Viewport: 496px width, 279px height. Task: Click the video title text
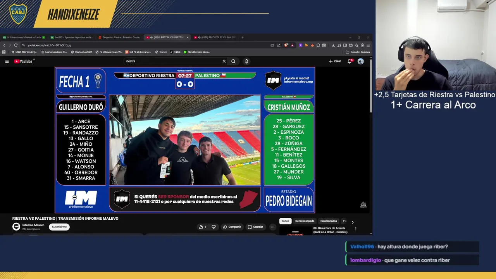(x=65, y=219)
